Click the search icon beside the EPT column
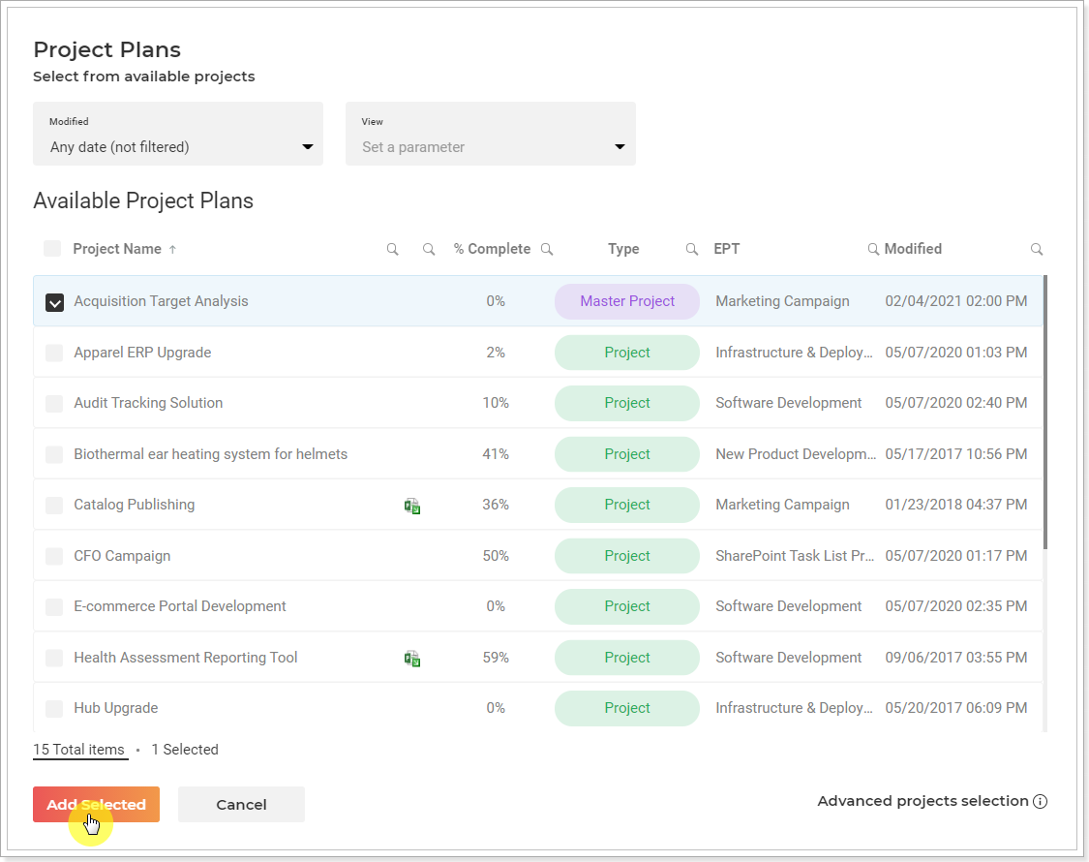This screenshot has width=1089, height=862. pos(872,249)
